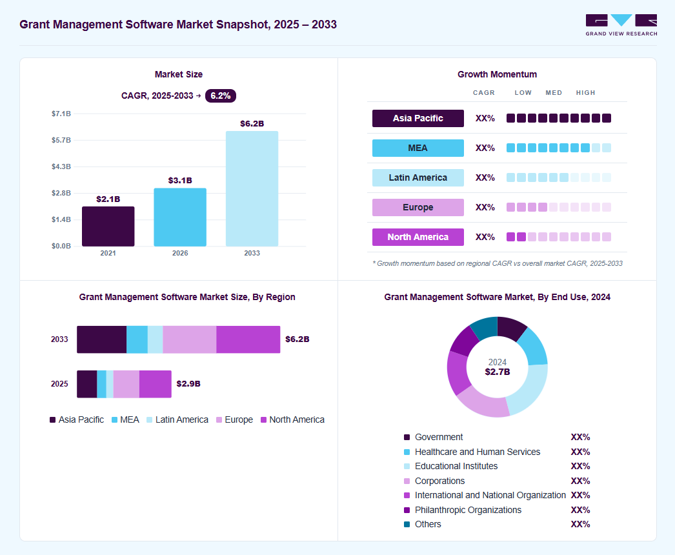This screenshot has width=675, height=555.
Task: Click the Healthcare donut slice
Action: pyautogui.click(x=534, y=347)
